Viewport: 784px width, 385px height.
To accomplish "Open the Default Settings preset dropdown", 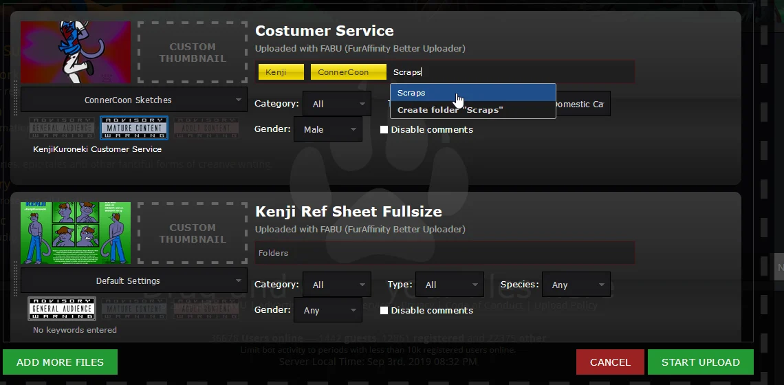I will [x=133, y=281].
